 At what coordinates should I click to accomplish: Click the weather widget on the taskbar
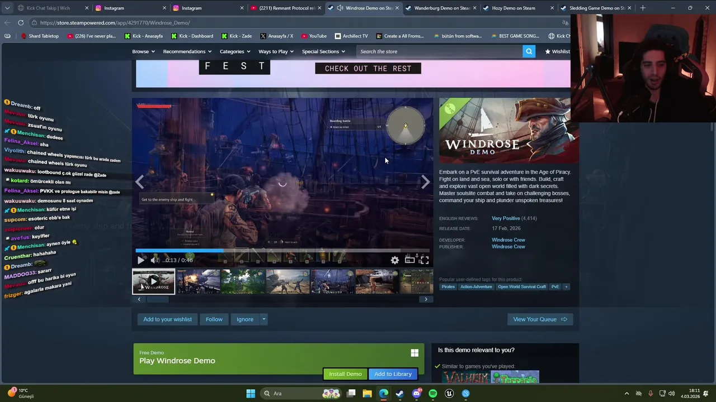click(x=20, y=393)
